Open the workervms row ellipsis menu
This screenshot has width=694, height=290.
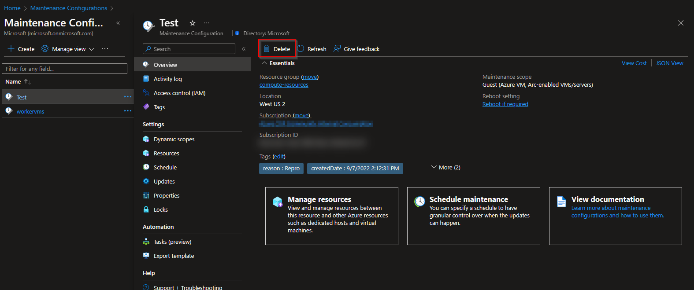tap(128, 111)
